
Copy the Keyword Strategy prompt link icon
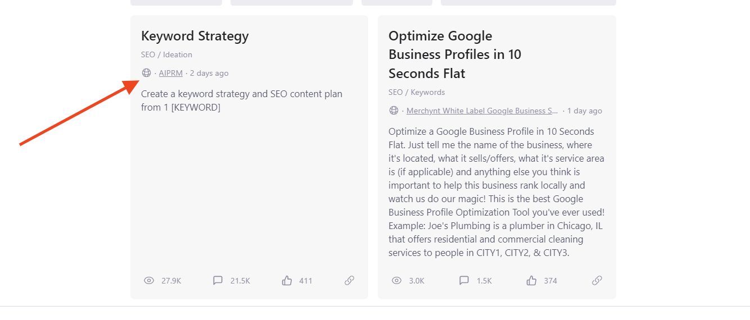(349, 281)
